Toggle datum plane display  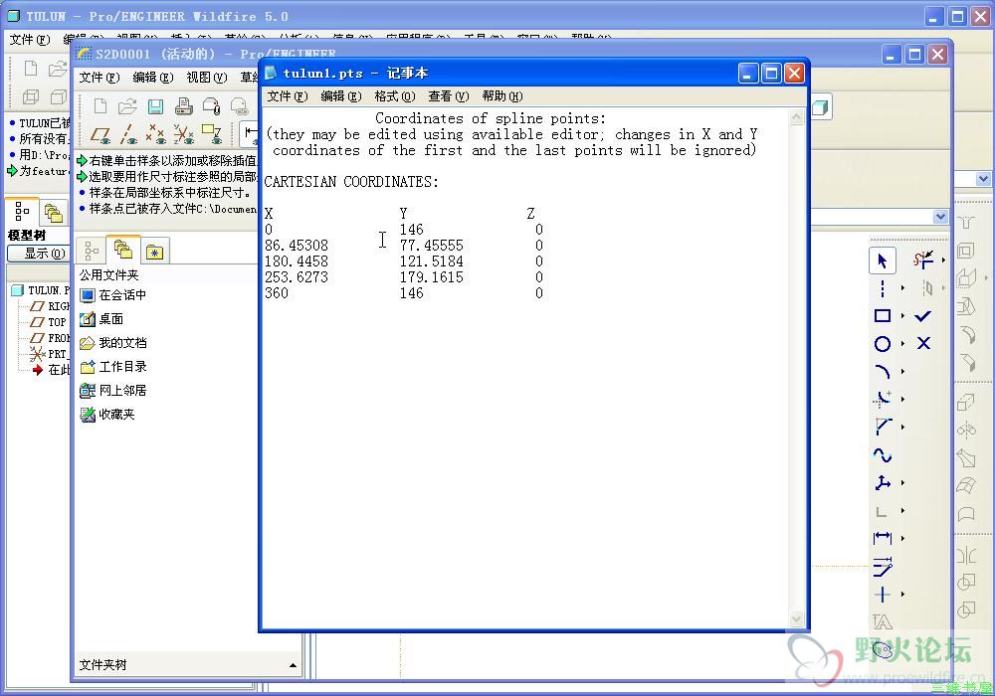click(100, 134)
